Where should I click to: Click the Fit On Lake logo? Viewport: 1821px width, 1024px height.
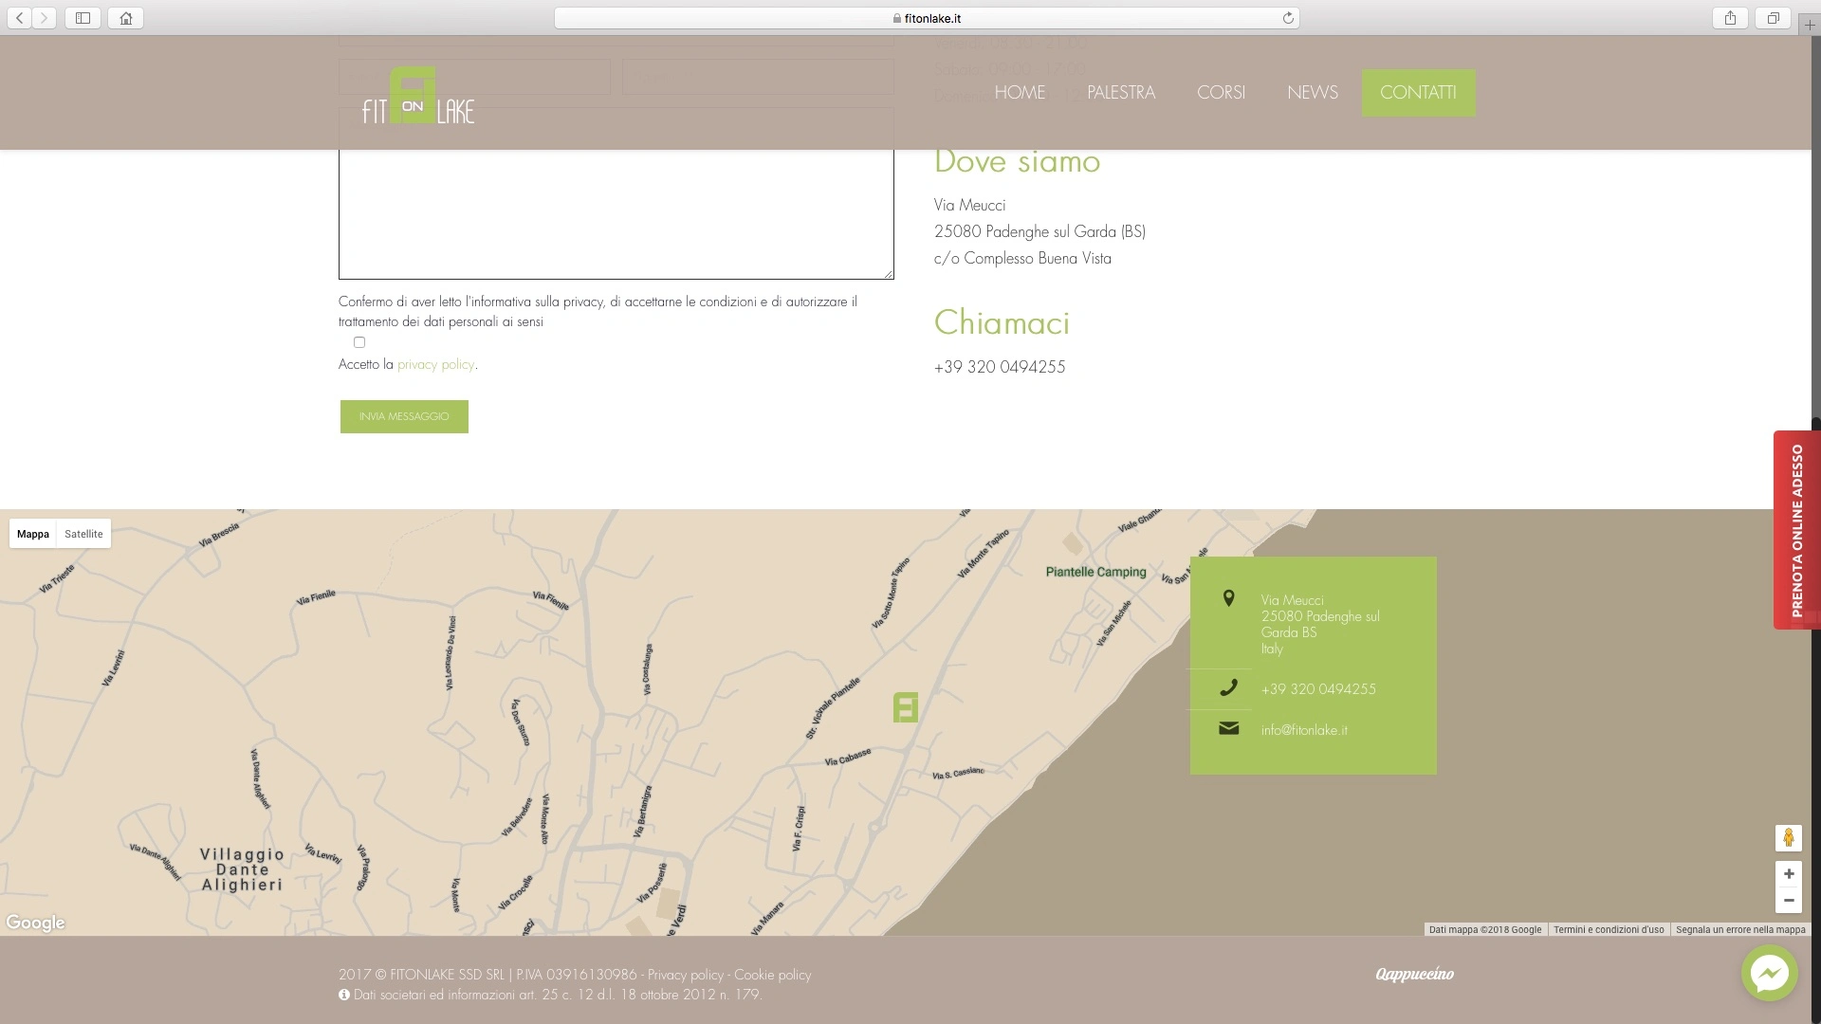pos(418,95)
